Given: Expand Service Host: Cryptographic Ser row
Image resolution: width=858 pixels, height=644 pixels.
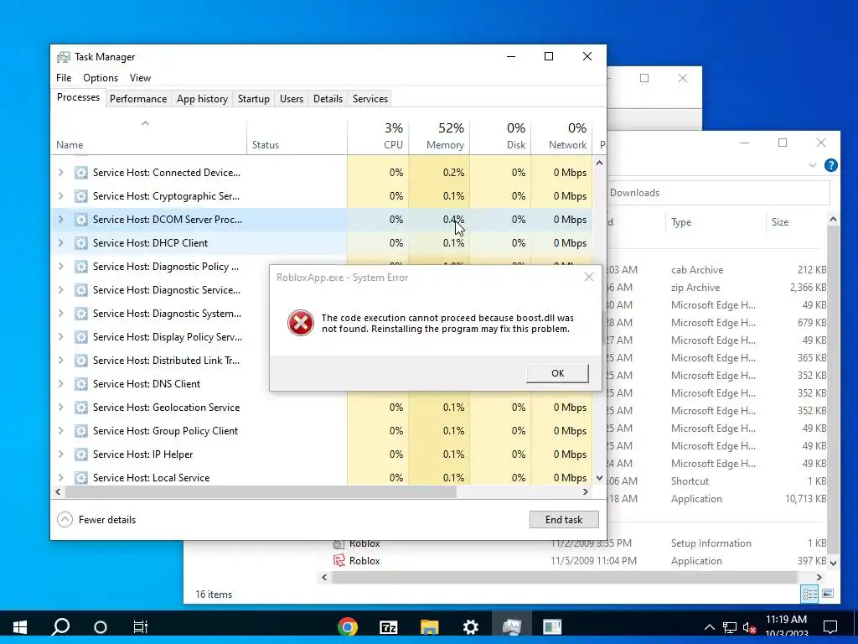Looking at the screenshot, I should 60,196.
